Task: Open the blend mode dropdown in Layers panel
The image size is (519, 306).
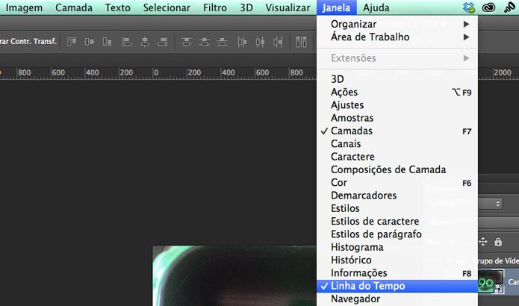Action: click(x=491, y=204)
